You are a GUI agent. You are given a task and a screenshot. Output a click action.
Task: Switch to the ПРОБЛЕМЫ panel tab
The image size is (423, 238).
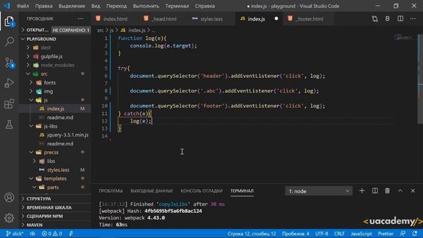click(110, 191)
